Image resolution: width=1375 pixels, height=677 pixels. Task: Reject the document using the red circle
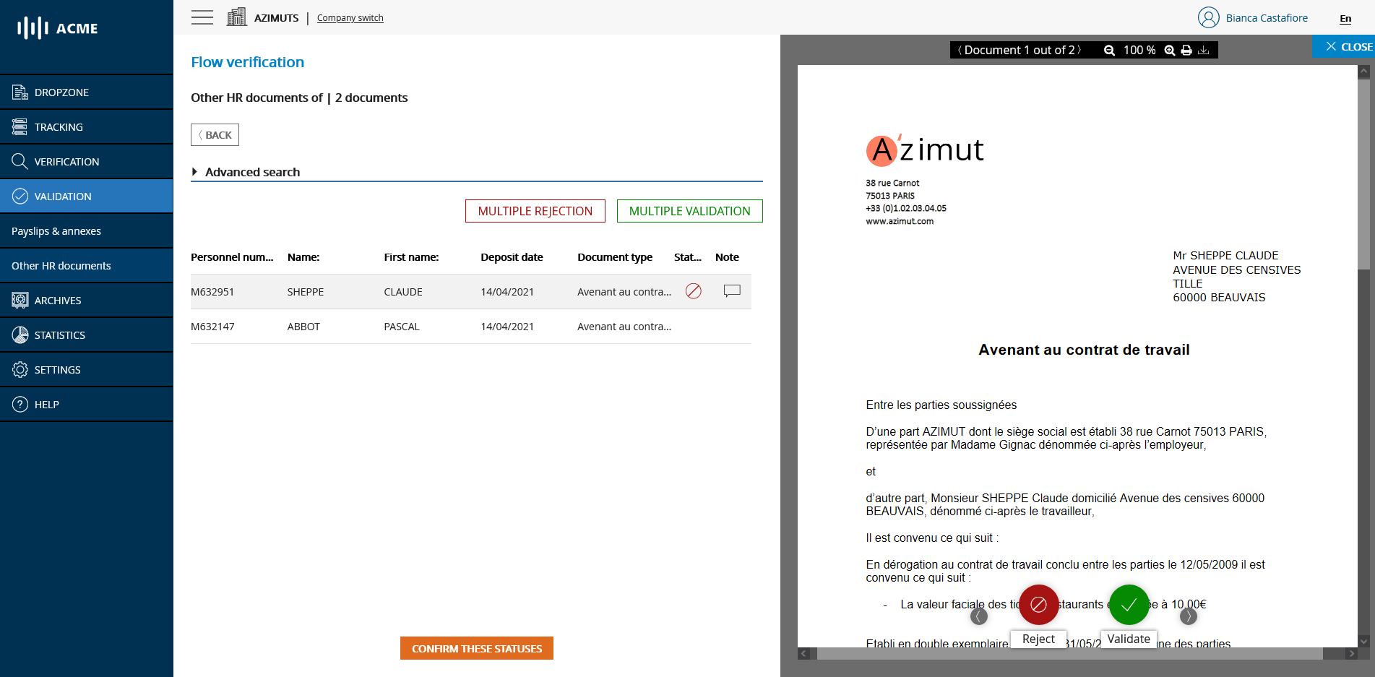point(1038,605)
